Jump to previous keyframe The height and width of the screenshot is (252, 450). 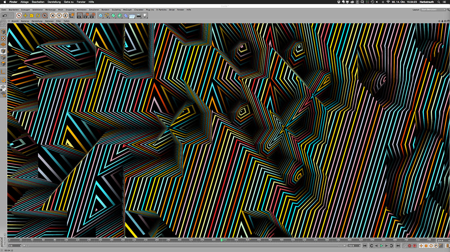coord(372,246)
